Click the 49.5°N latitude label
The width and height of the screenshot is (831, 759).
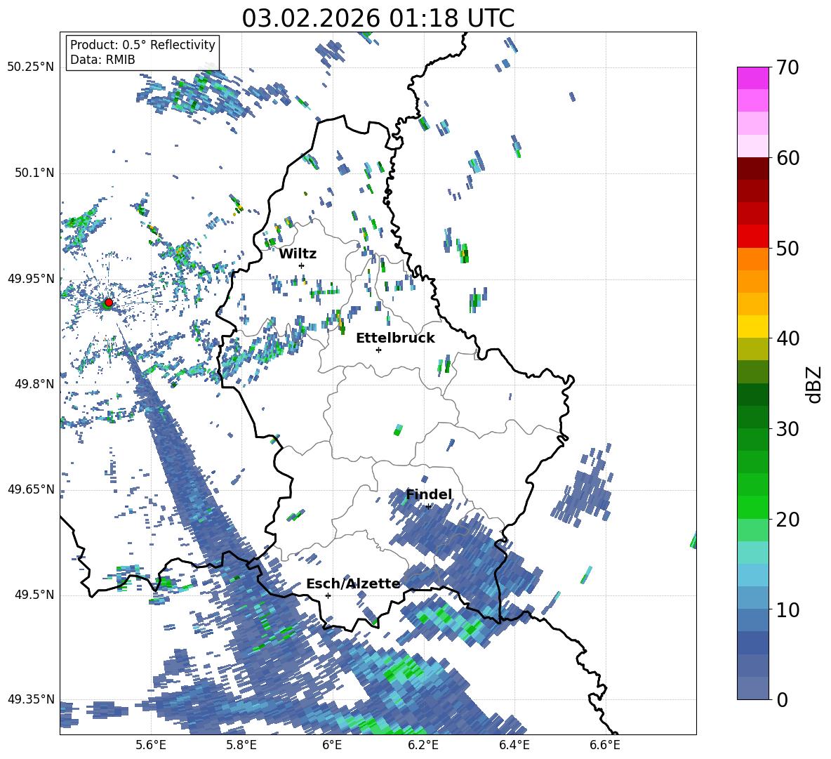tap(34, 595)
